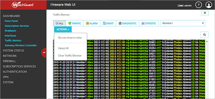This screenshot has height=99, width=215.
Task: Expand the SUBSCRIPTION SERVICES section
Action: tap(19, 66)
